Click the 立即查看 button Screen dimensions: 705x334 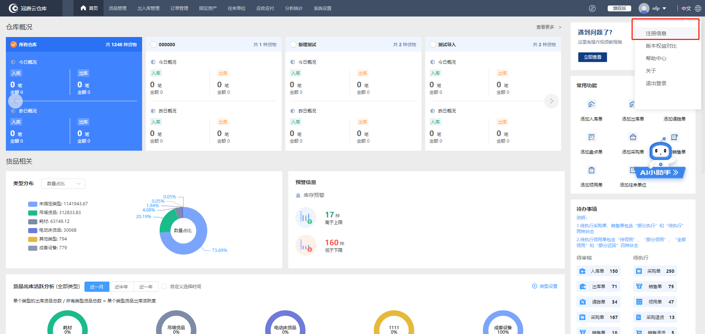592,57
